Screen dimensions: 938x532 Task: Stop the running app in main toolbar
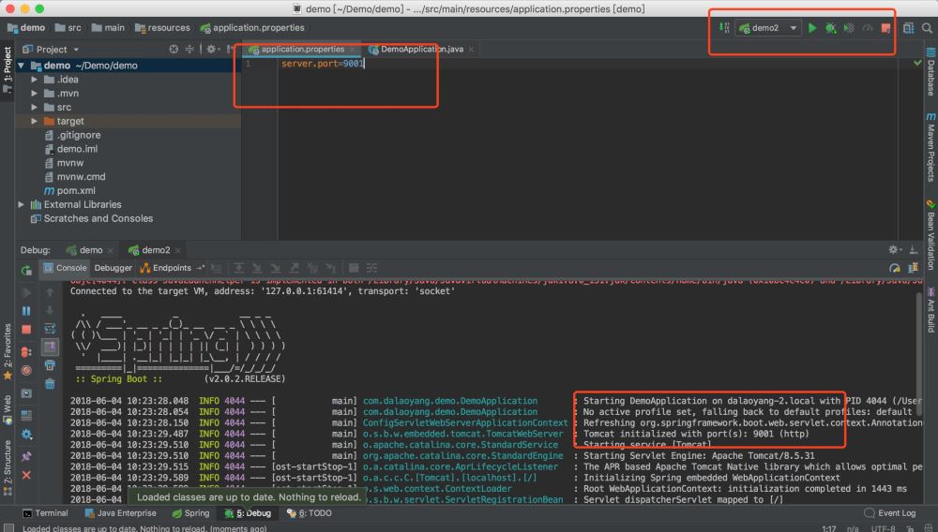(x=886, y=28)
